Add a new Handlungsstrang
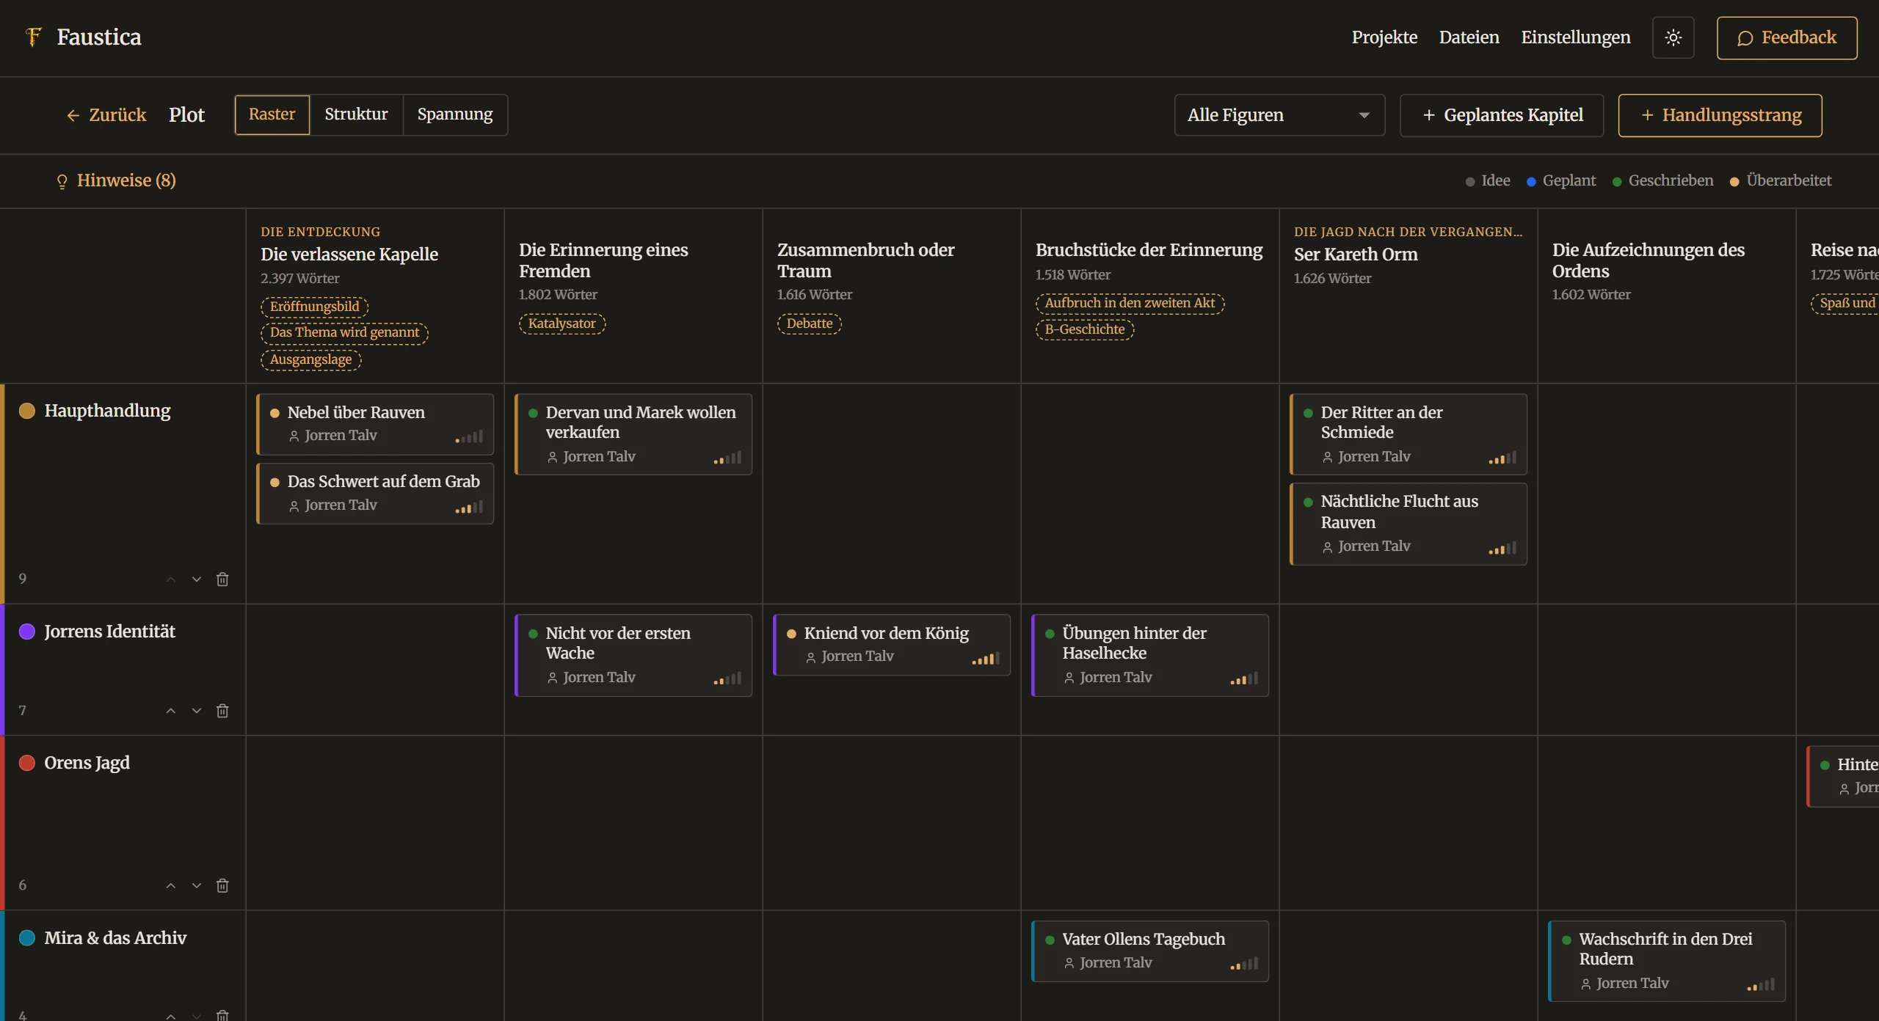The image size is (1879, 1021). click(1720, 115)
